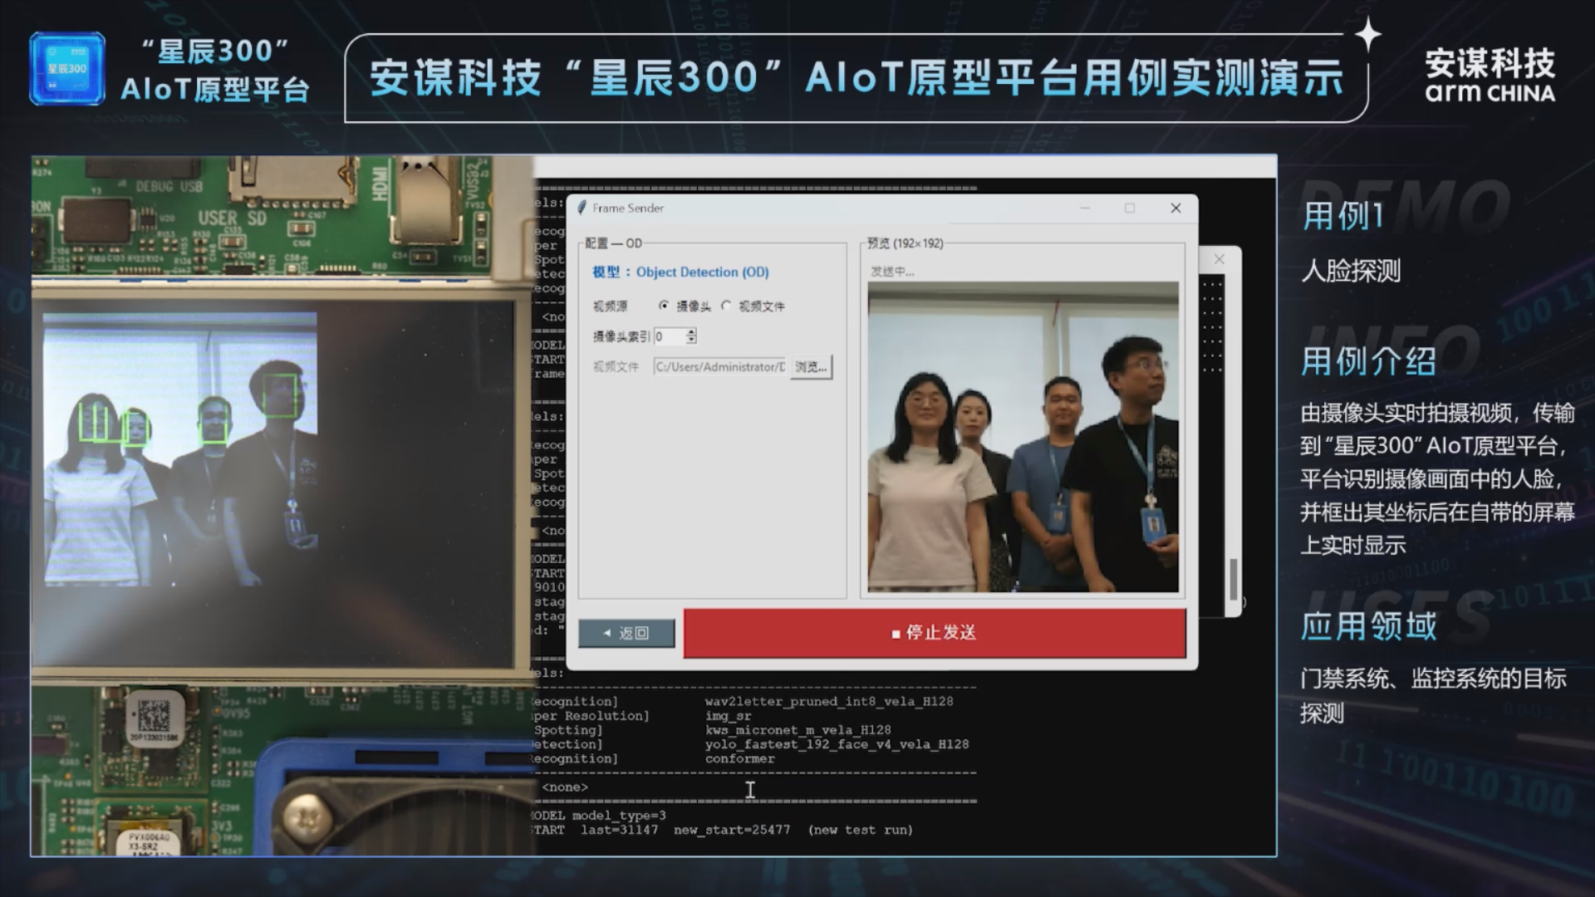Click the 浏览... browse button

811,366
